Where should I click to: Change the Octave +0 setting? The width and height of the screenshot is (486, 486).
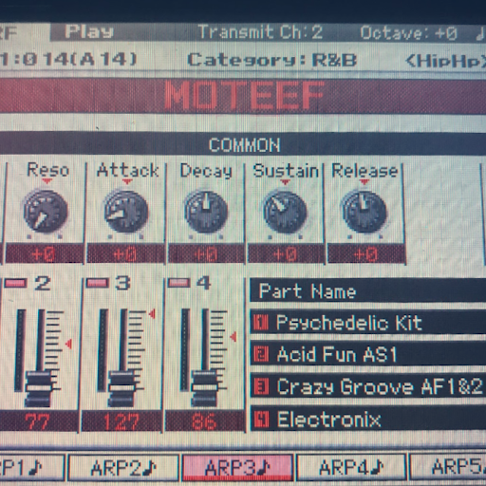pyautogui.click(x=409, y=32)
